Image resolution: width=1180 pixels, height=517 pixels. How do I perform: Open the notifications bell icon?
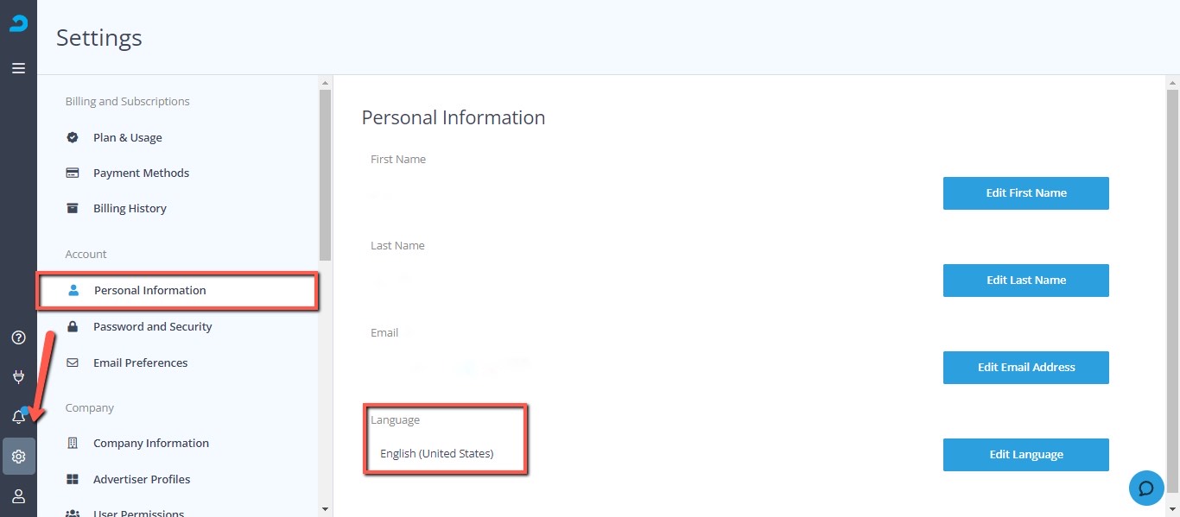[x=18, y=417]
